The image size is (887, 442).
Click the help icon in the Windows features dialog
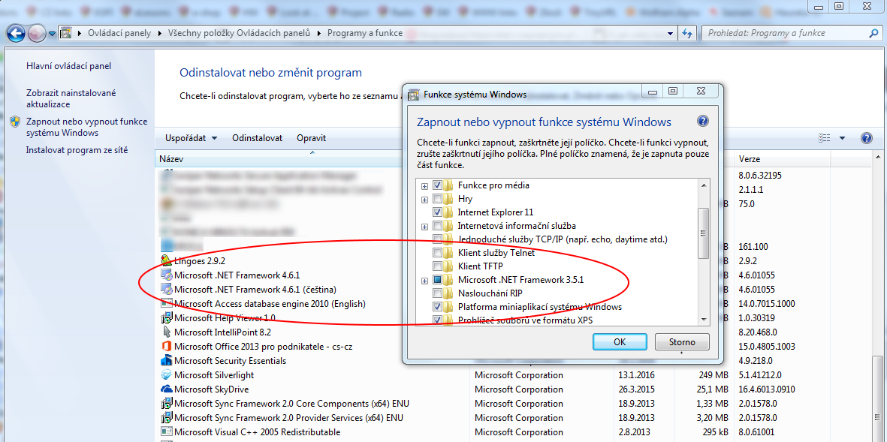click(702, 122)
